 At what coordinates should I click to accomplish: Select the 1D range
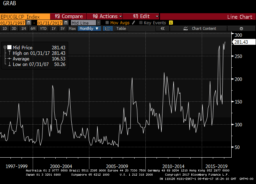[5, 28]
